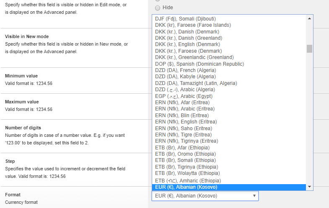Pick DZD (DA), Tamazight (Latin, Algeria)
Viewport: 329px width, 208px height.
pyautogui.click(x=229, y=83)
